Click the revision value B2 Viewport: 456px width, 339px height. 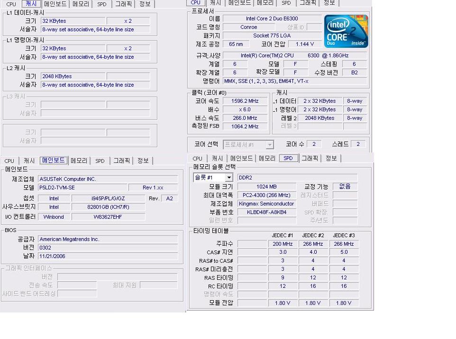coord(355,72)
